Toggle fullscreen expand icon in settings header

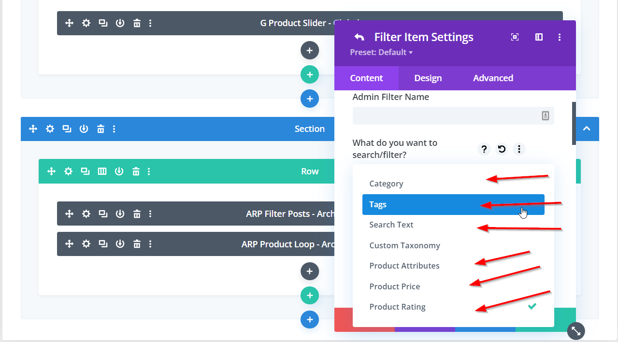[515, 37]
